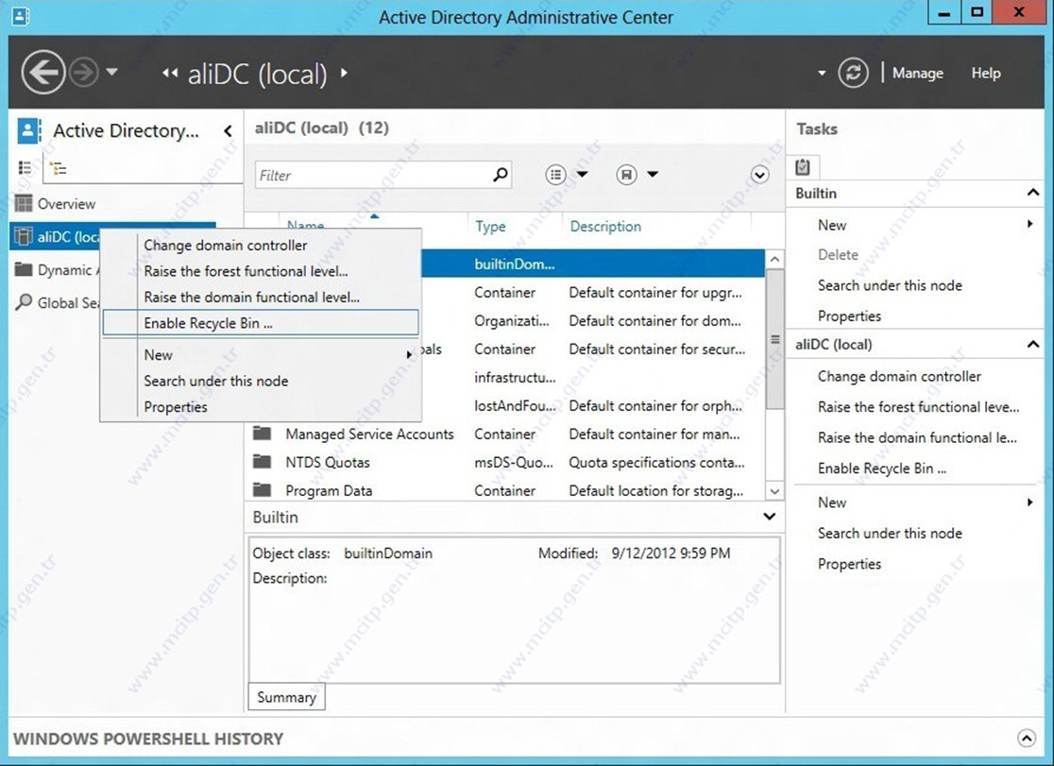Click the magnifier icon in the Filter box
1054x766 pixels.
click(501, 175)
